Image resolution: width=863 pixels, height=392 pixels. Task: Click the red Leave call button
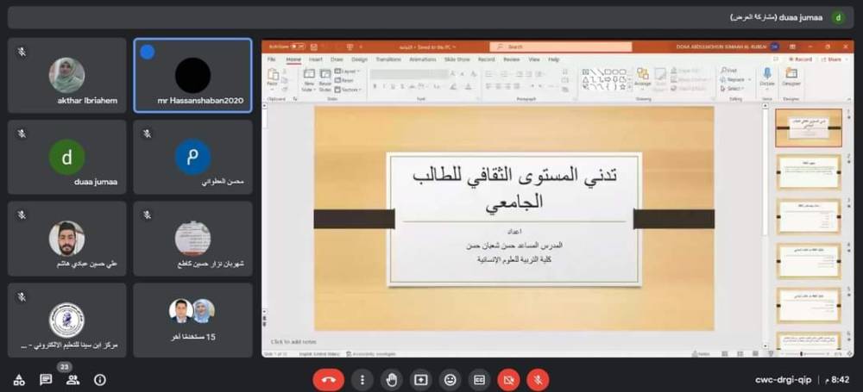pos(328,379)
